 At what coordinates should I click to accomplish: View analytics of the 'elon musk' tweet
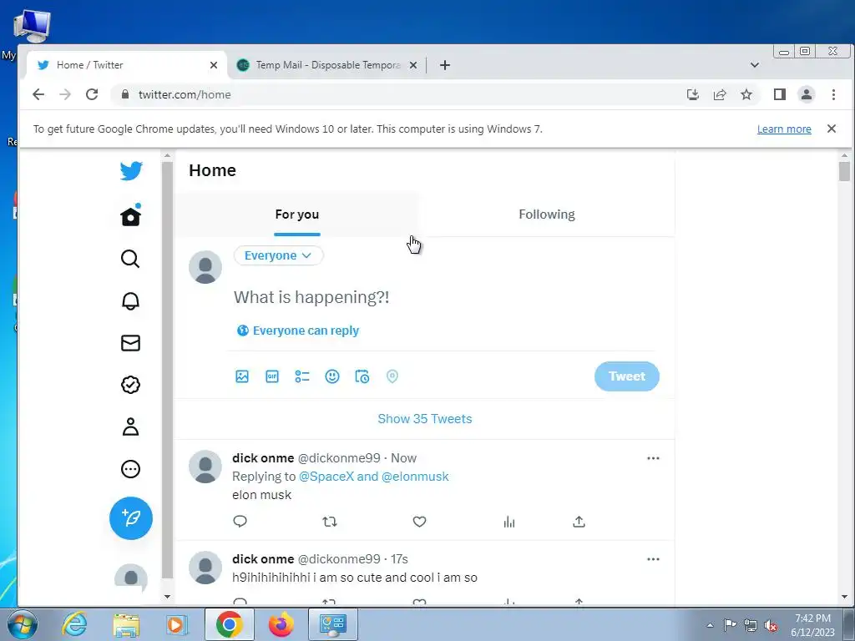point(509,522)
